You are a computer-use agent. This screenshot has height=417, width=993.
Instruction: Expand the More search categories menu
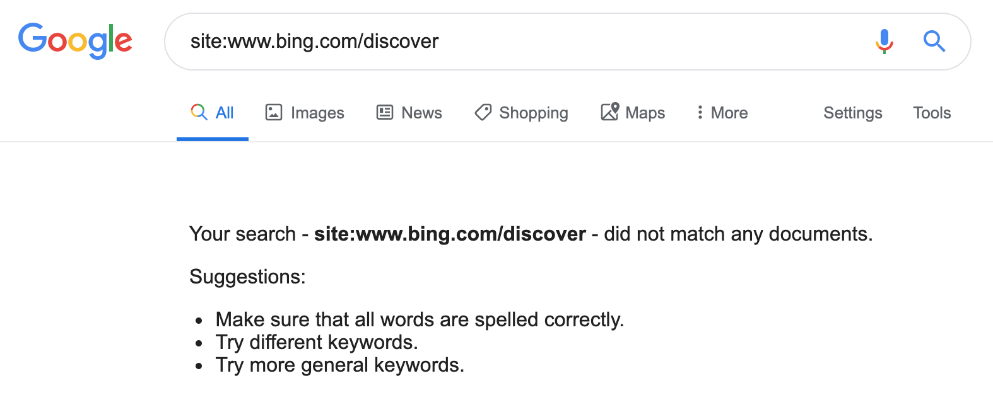pyautogui.click(x=722, y=113)
